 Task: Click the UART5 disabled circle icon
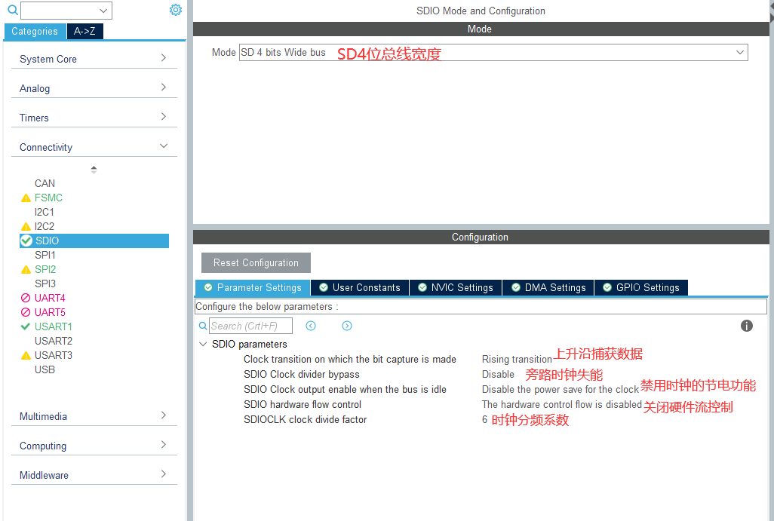26,312
